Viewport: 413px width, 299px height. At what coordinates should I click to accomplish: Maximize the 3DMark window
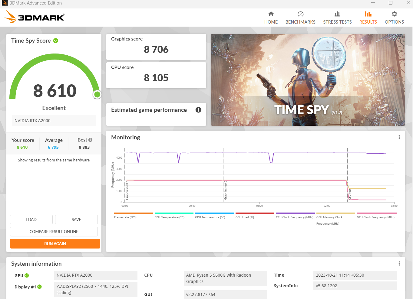tap(391, 3)
